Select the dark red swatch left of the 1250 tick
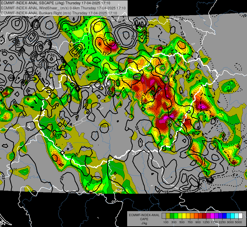The image size is (247, 227). click(204, 216)
